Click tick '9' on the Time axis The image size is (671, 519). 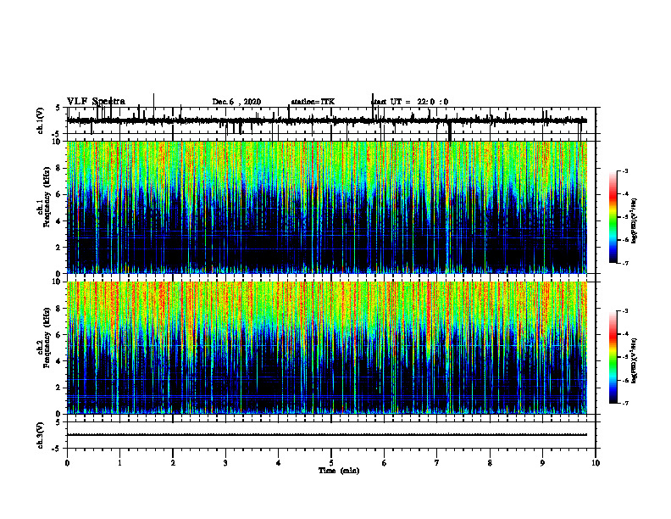(x=542, y=463)
